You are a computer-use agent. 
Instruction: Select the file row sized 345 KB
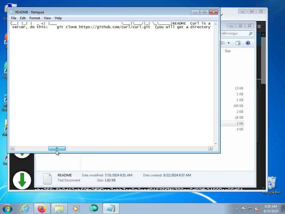point(233,106)
